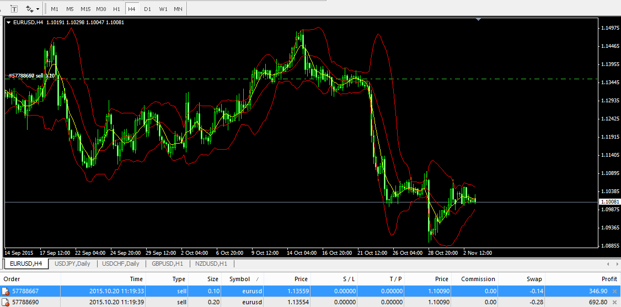The width and height of the screenshot is (621, 307).
Task: Expand the arrows tool dropdown arrow
Action: point(38,9)
